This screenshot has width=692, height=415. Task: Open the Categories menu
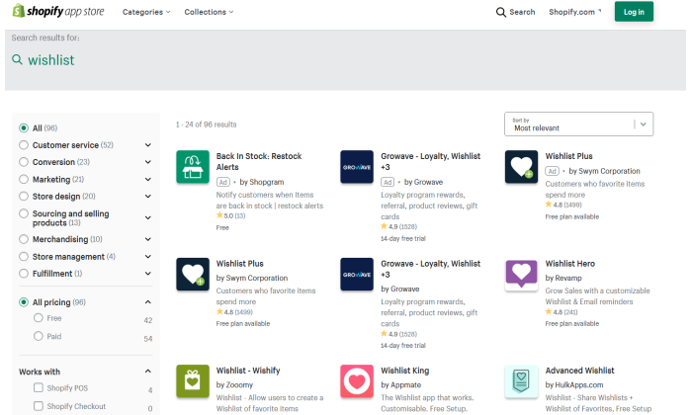[x=146, y=12]
